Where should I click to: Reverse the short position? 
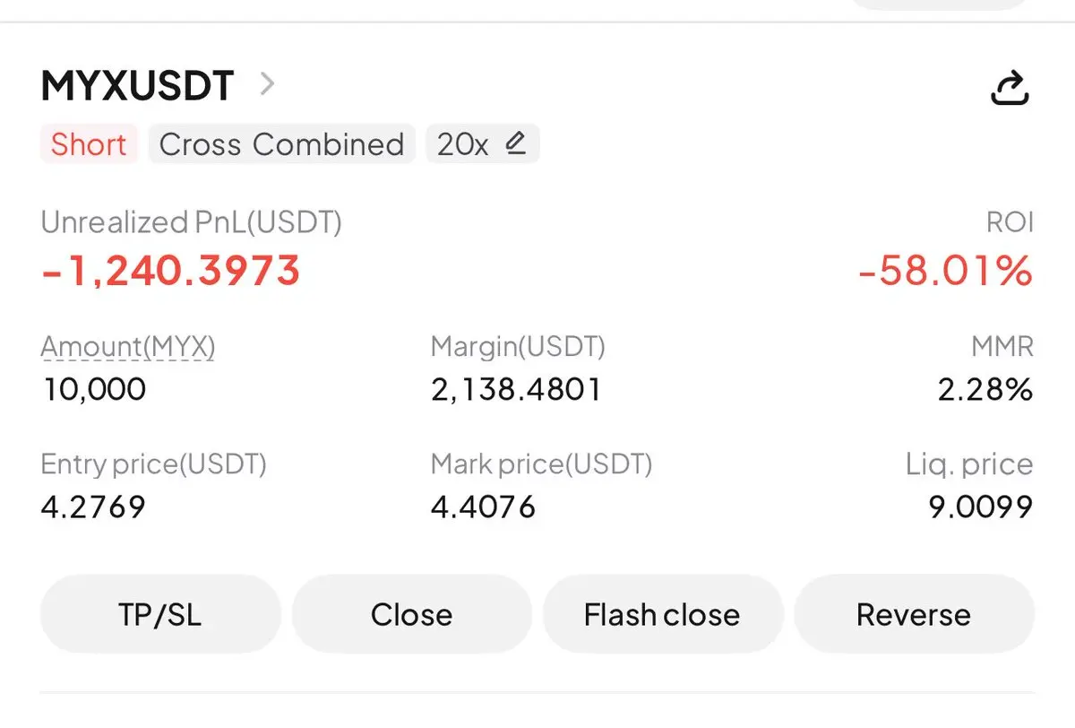point(914,615)
